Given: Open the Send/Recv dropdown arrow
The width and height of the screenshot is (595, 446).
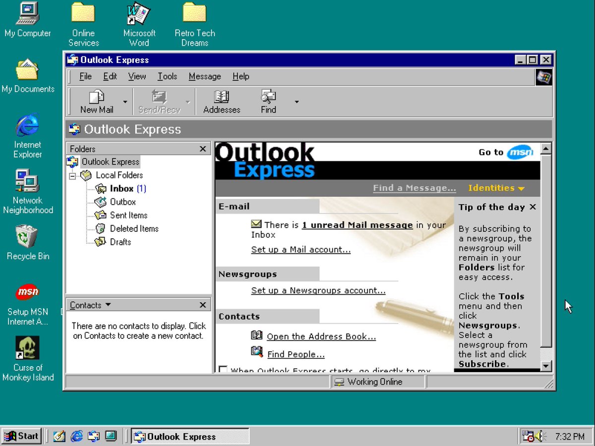Looking at the screenshot, I should 188,102.
